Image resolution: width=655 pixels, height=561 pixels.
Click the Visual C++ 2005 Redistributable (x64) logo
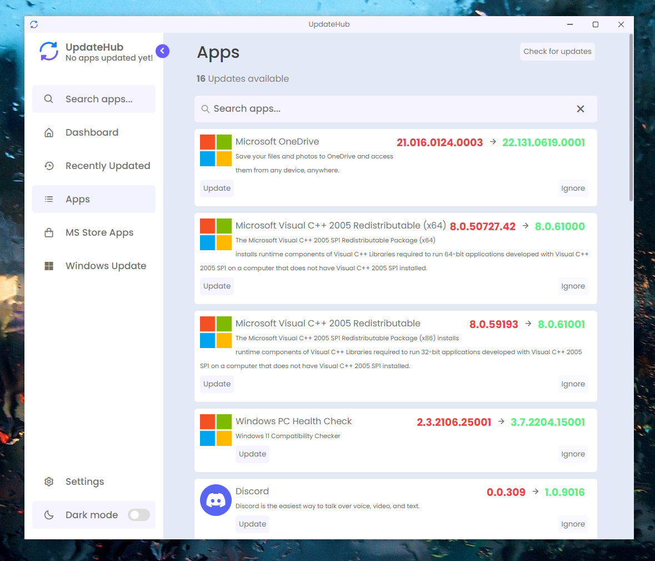pyautogui.click(x=216, y=235)
